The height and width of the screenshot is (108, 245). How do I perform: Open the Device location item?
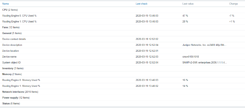[10, 51]
